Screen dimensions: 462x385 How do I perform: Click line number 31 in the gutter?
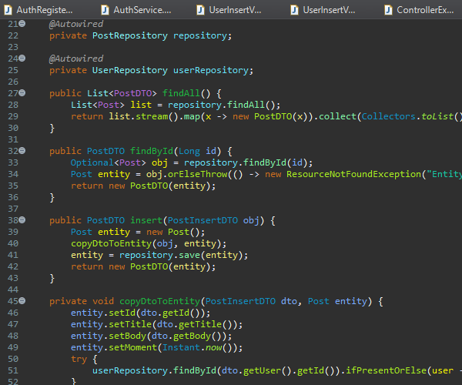pyautogui.click(x=13, y=139)
